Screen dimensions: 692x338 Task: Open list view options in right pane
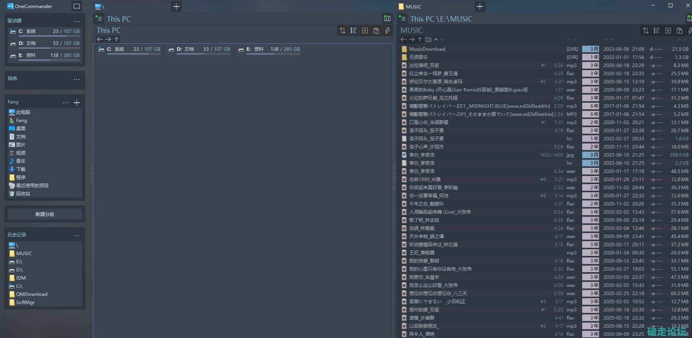[657, 31]
